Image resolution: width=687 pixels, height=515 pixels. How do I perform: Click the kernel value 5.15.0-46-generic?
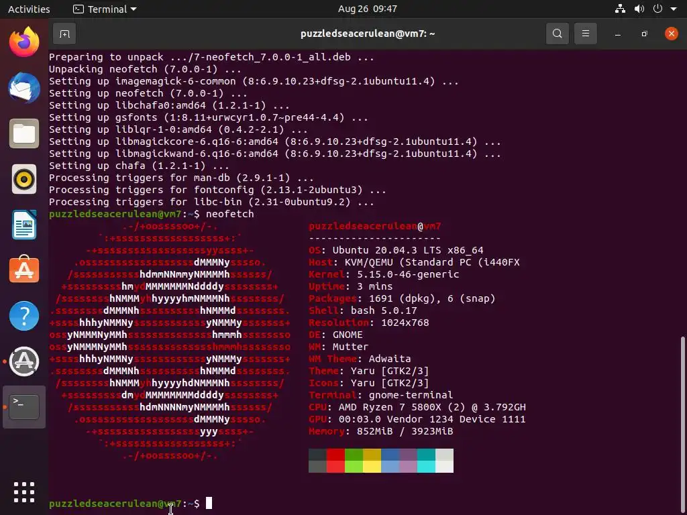(408, 274)
